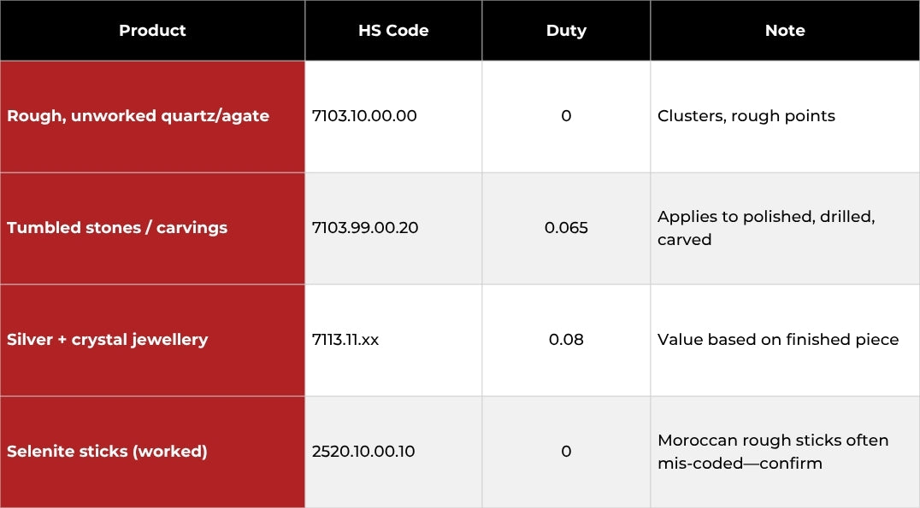Screen dimensions: 920x508
Task: Select the duty value for Selenite sticks
Action: [x=566, y=452]
